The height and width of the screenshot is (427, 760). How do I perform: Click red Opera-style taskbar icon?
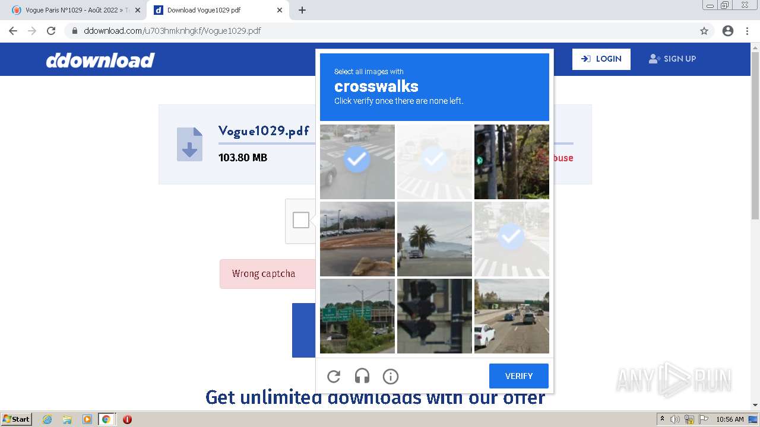[x=127, y=419]
